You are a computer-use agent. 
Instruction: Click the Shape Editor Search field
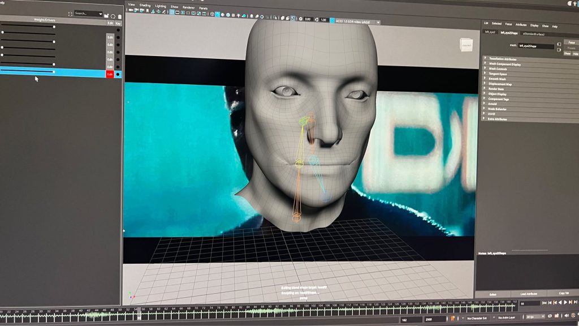coord(89,14)
